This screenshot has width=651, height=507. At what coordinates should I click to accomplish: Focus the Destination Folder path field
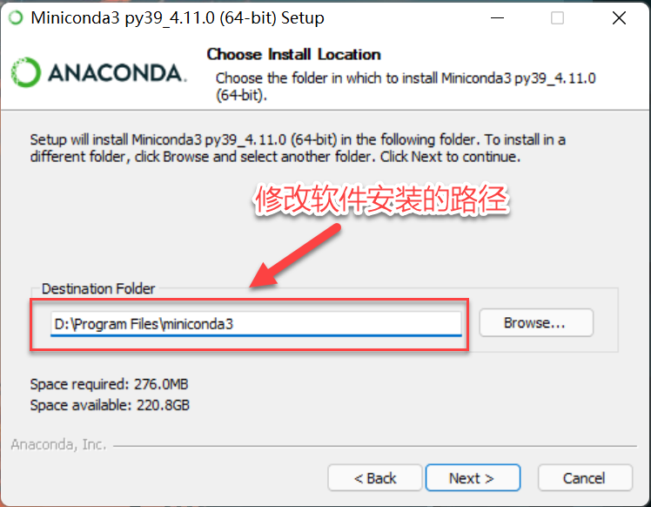click(256, 324)
